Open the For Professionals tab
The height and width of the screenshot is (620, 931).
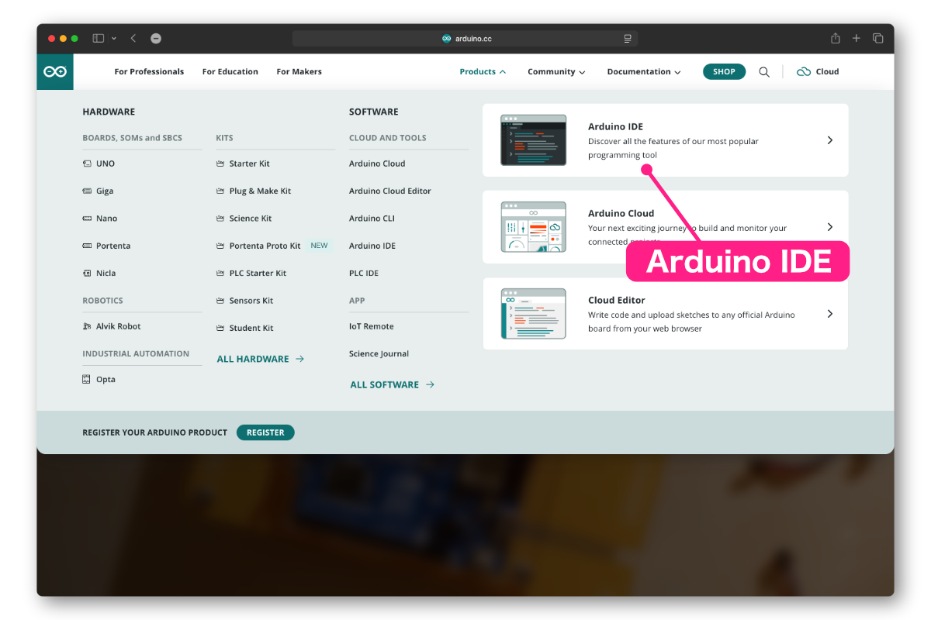click(149, 72)
